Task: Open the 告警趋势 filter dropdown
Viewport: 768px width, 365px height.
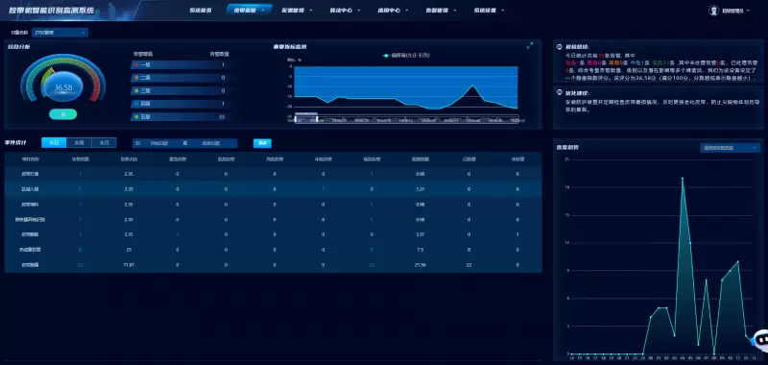Action: click(x=730, y=148)
